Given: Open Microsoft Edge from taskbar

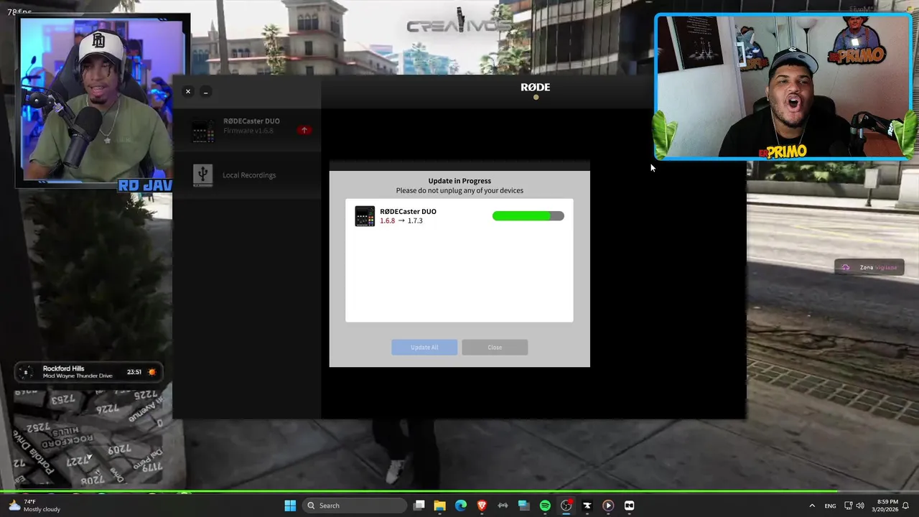Looking at the screenshot, I should (461, 506).
